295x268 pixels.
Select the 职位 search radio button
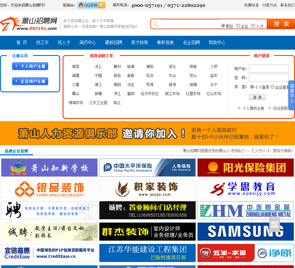(x=223, y=26)
